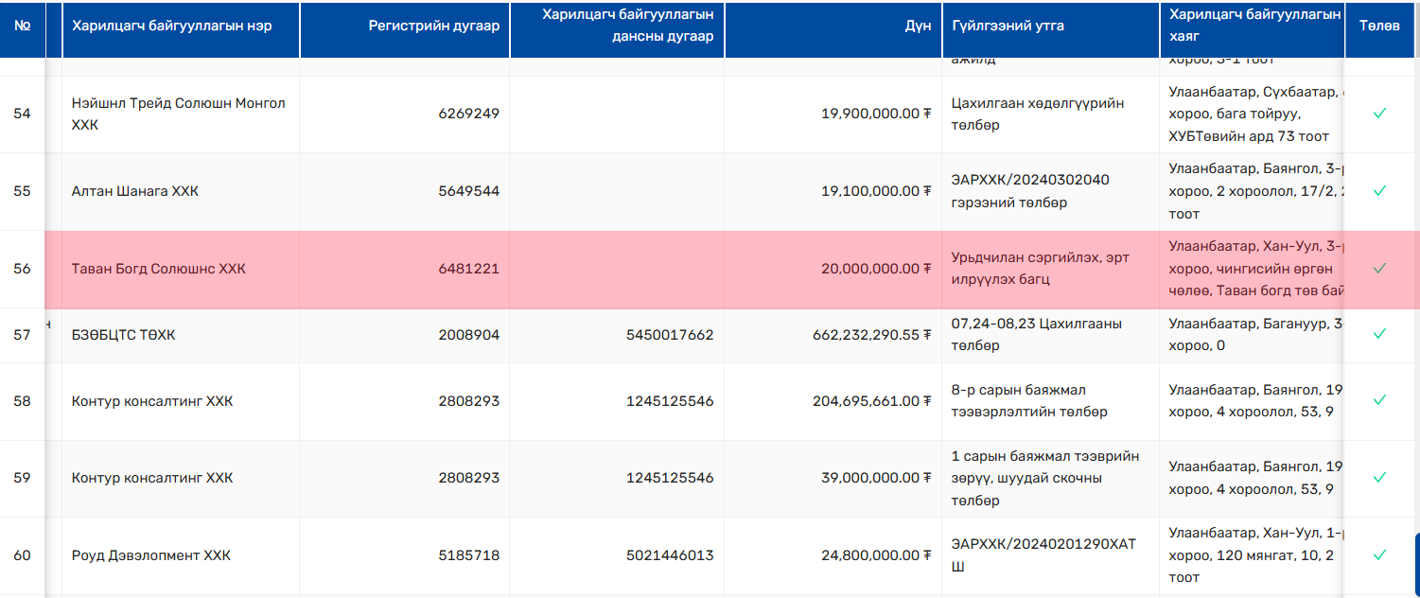Select the Нэйшнл Трейд Солюшн Монгол ХХК name
Screen dimensions: 1420x598
(x=179, y=114)
